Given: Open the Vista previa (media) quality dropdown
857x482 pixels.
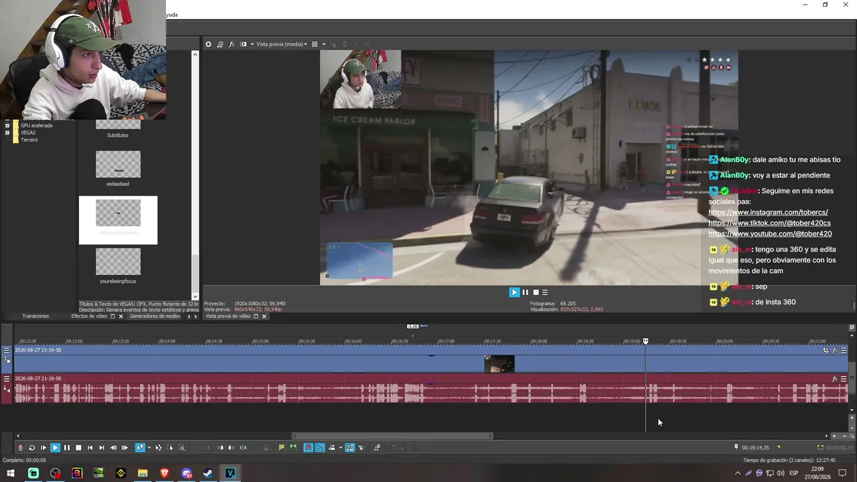Looking at the screenshot, I should tap(281, 44).
